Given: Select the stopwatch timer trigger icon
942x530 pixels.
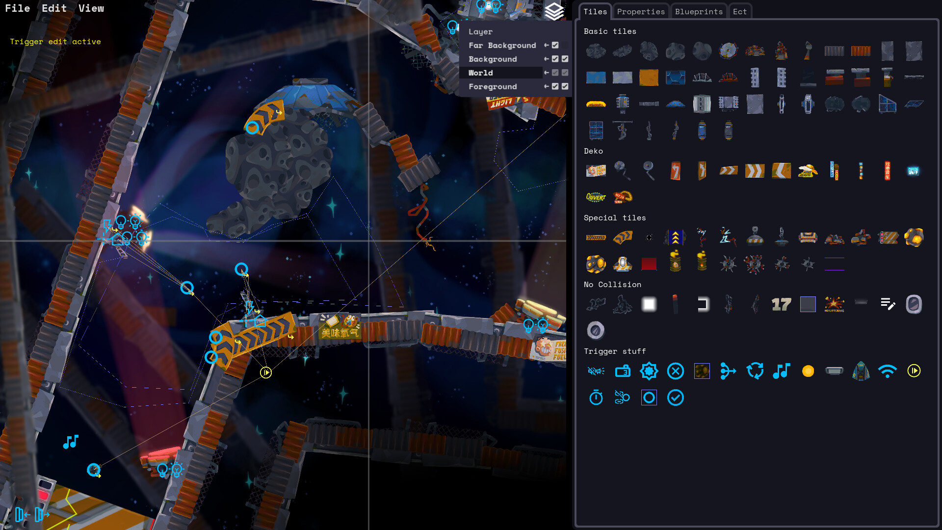Looking at the screenshot, I should (596, 397).
